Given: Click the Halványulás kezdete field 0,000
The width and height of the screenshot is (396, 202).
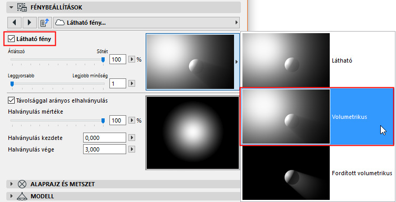Looking at the screenshot, I should 105,138.
